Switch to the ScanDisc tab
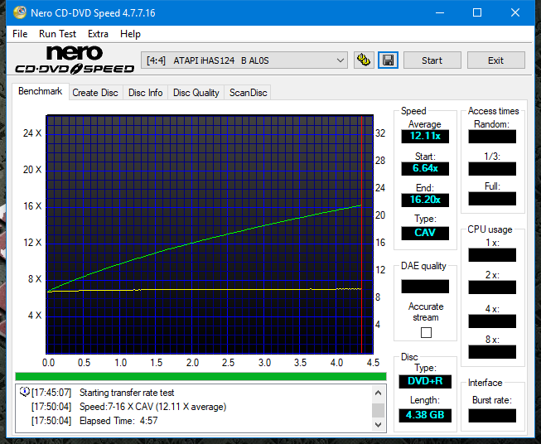The image size is (541, 444). click(x=248, y=93)
